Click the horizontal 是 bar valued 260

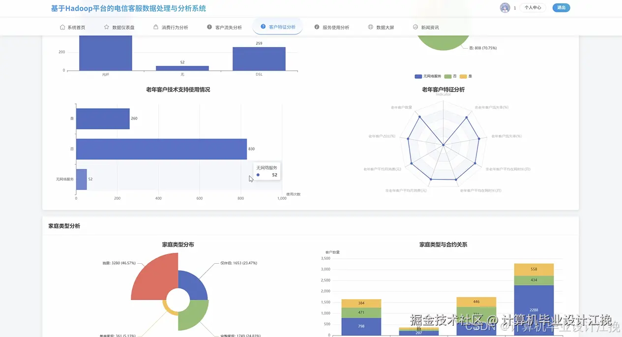(103, 119)
